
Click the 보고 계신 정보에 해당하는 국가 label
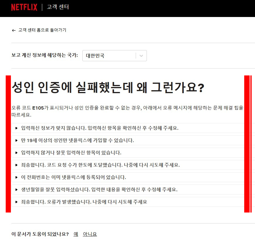[45, 55]
